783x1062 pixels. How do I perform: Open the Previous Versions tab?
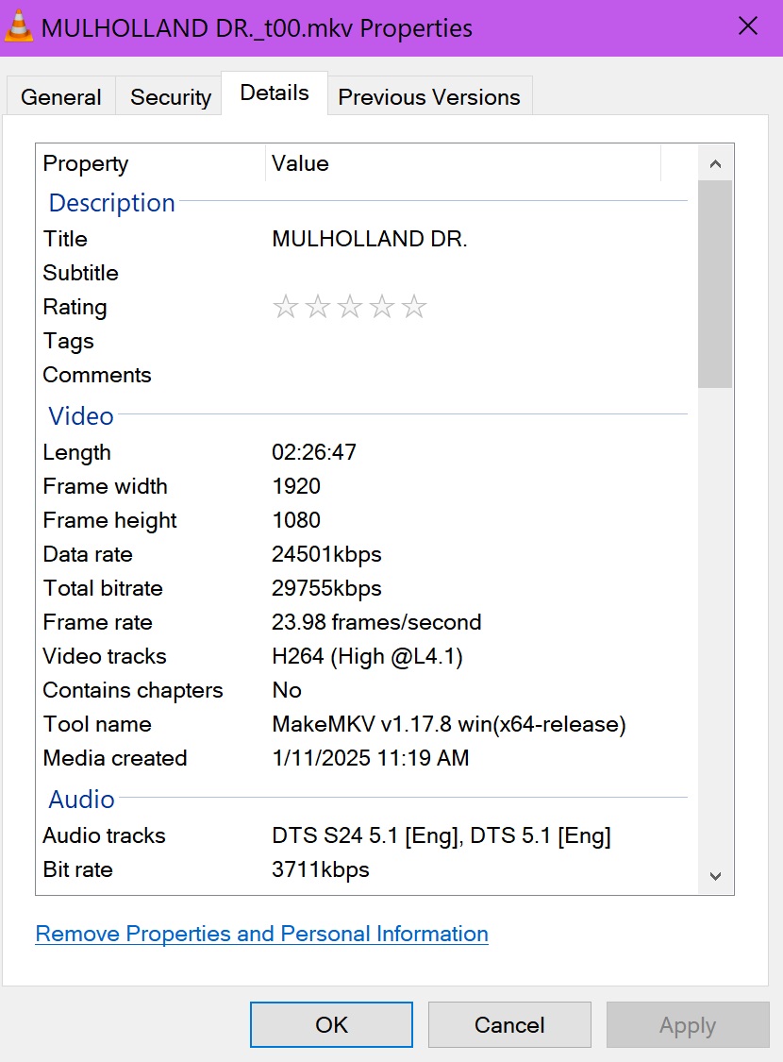[429, 97]
